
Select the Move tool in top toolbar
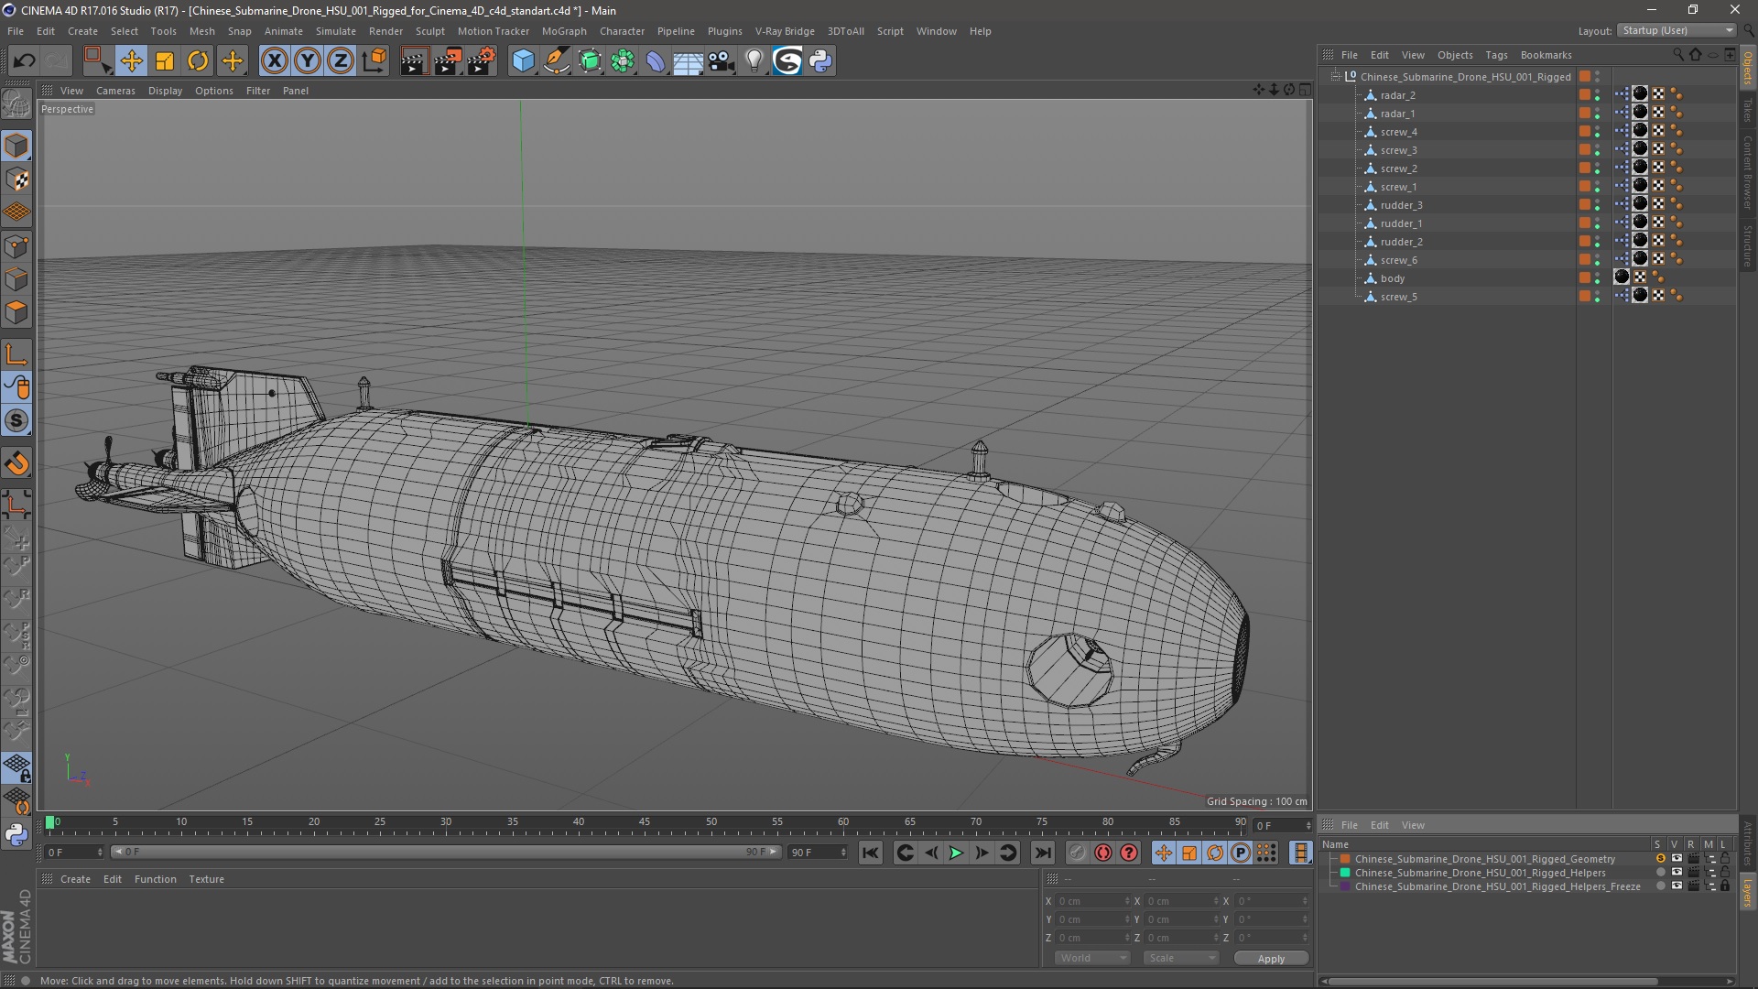[131, 61]
